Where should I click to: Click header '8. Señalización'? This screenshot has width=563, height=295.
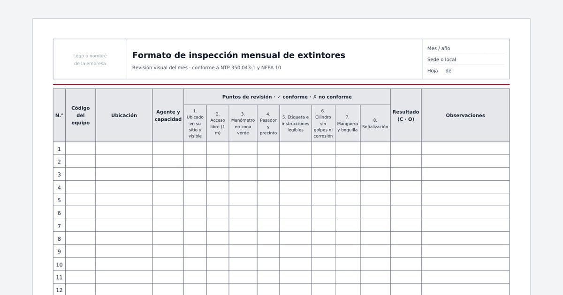[375, 124]
